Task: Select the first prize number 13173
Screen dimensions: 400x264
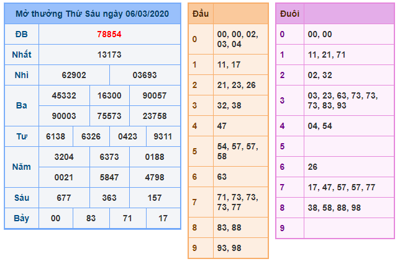Action: tap(109, 55)
